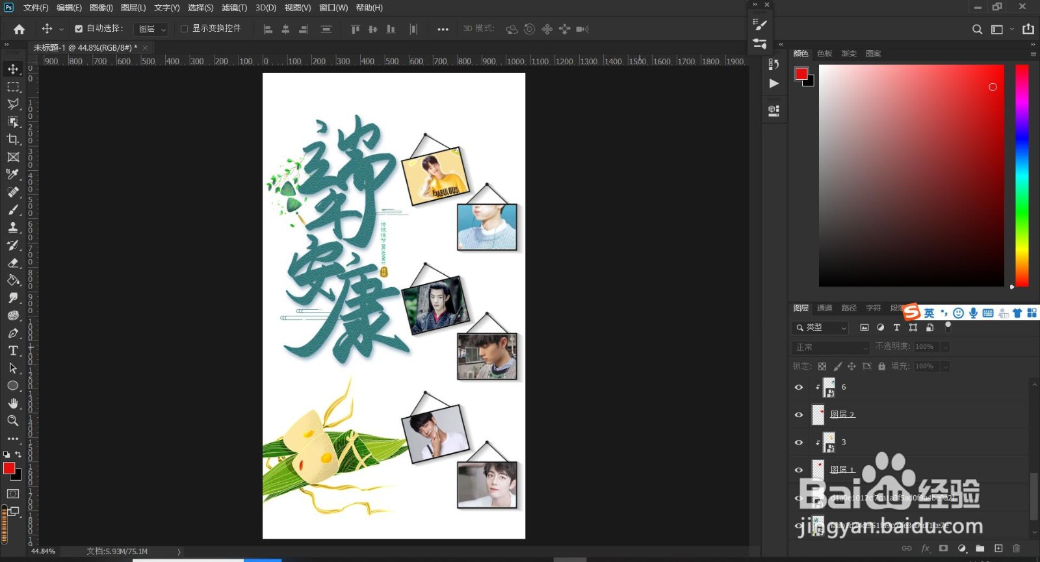
Task: Select the Hand tool
Action: [x=13, y=403]
